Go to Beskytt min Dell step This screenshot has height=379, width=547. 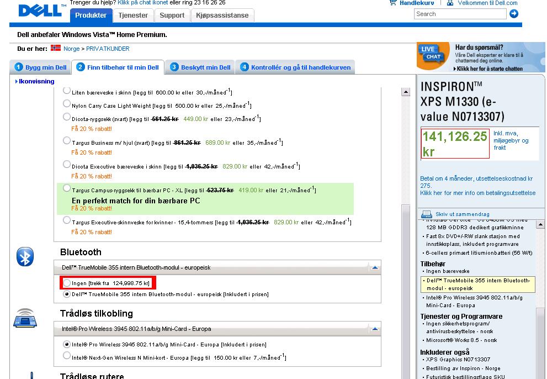point(200,67)
